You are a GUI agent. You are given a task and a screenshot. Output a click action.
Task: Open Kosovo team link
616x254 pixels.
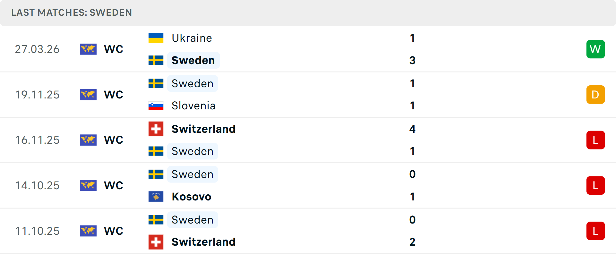tap(192, 197)
